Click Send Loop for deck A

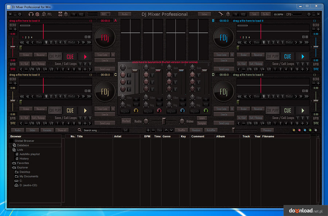[105, 69]
